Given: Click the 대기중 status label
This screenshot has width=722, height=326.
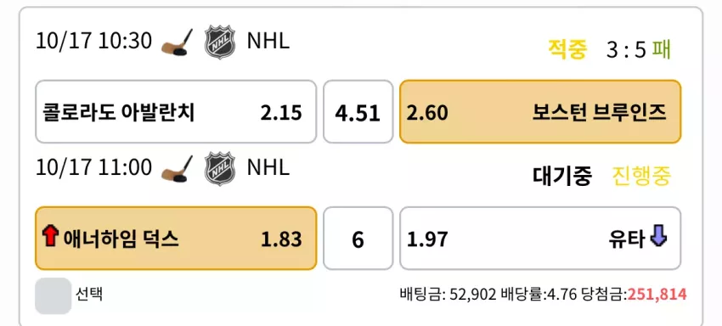Looking at the screenshot, I should pyautogui.click(x=562, y=176).
